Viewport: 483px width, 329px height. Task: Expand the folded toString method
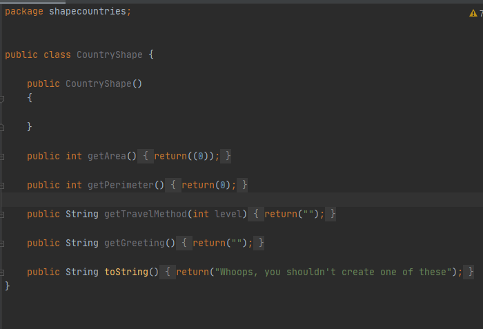[x=2, y=272]
